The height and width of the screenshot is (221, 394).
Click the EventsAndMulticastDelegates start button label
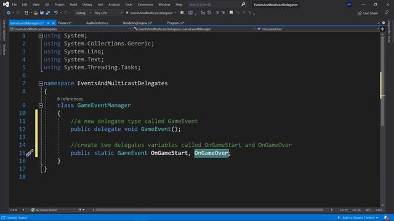tap(151, 13)
